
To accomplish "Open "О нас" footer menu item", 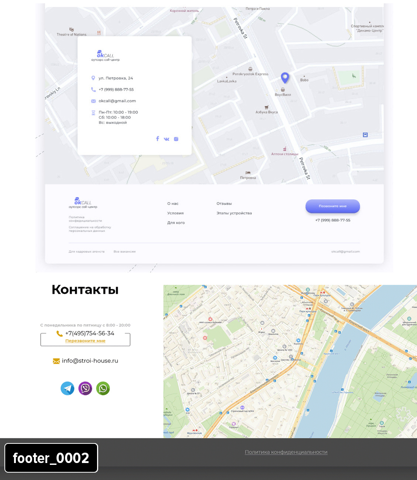I will 173,203.
